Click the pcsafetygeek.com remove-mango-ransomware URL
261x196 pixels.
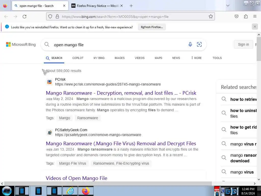coord(98,135)
